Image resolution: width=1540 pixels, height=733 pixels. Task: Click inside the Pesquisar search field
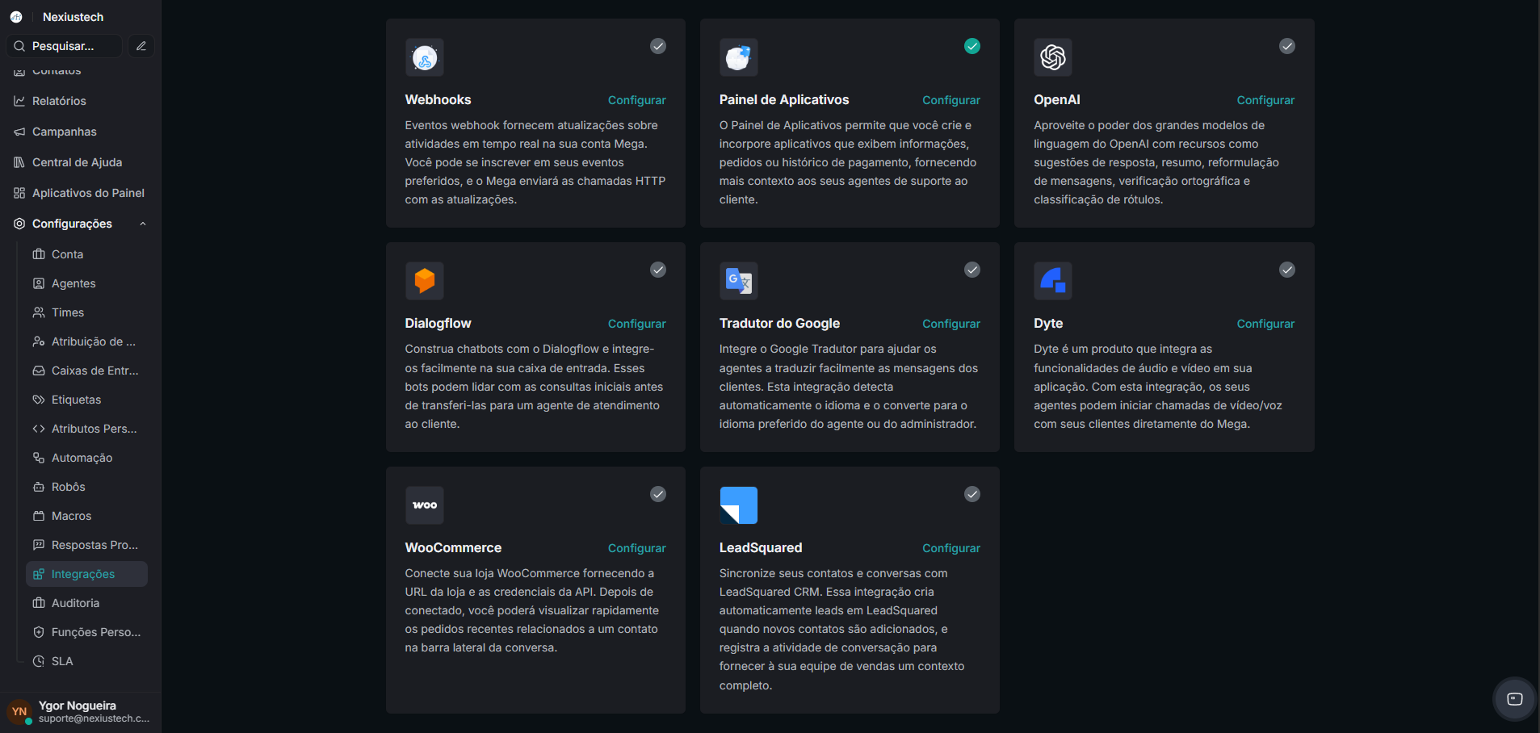pos(65,46)
